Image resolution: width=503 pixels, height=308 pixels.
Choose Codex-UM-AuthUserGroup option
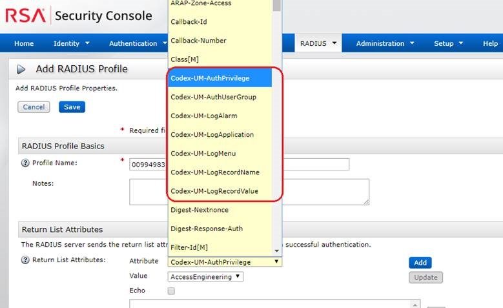pyautogui.click(x=213, y=97)
